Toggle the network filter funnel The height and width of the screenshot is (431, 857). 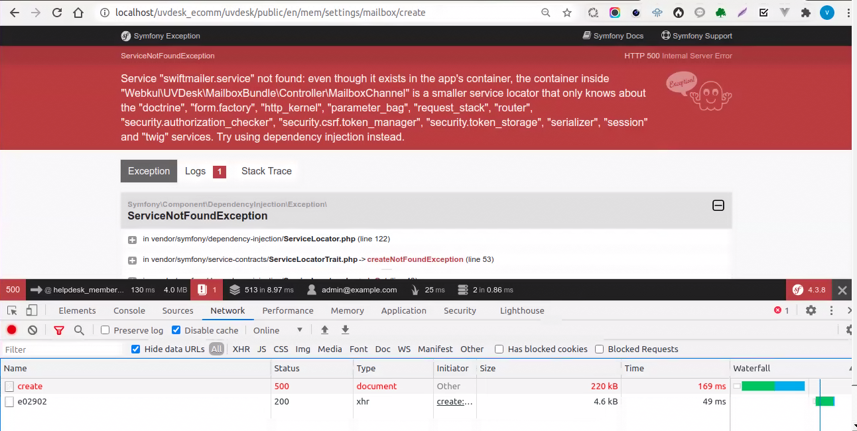tap(59, 330)
